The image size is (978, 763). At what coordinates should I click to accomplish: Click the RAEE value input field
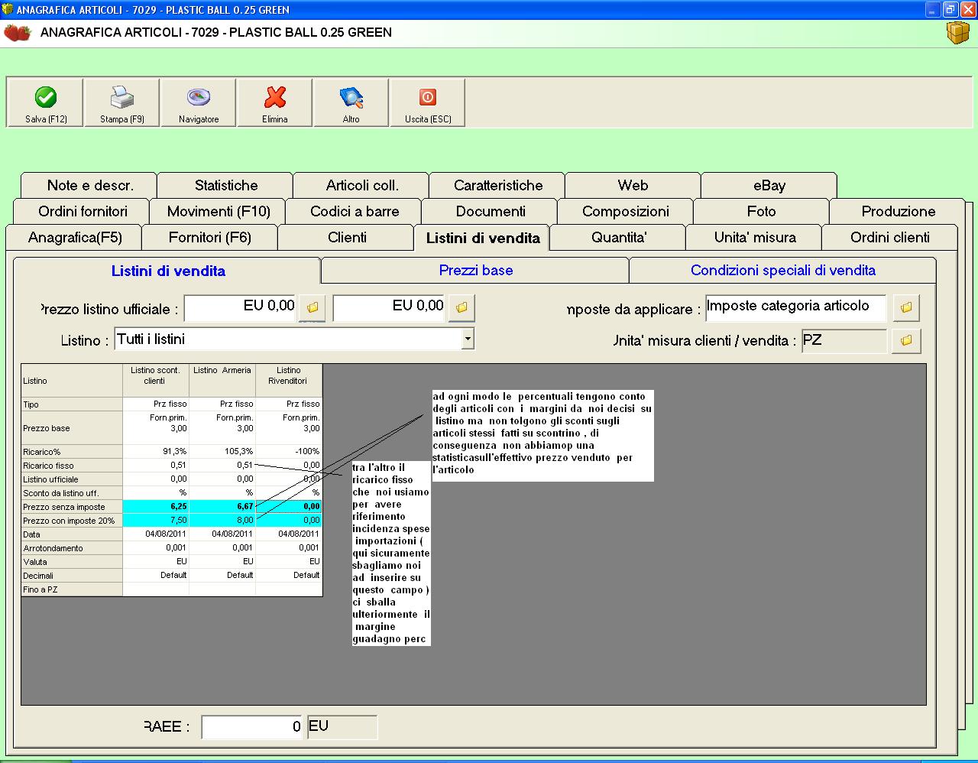click(251, 727)
